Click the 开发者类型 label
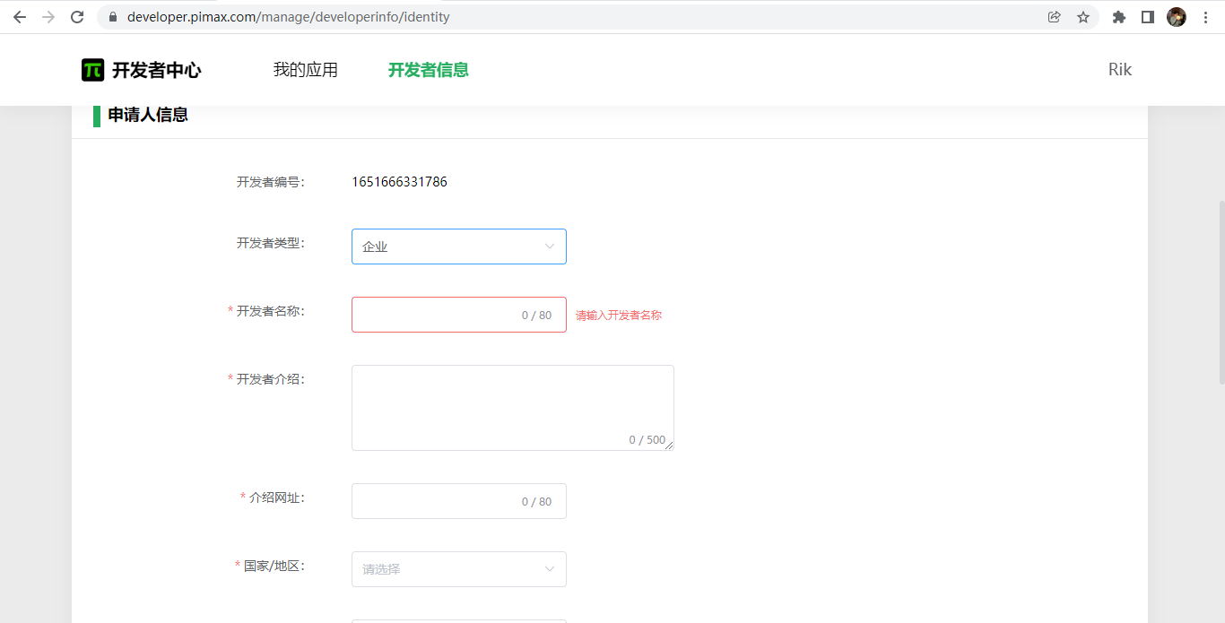The image size is (1225, 623). click(x=271, y=243)
